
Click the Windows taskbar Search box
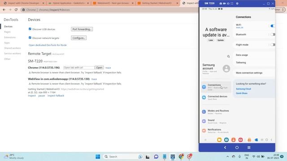click(123, 157)
